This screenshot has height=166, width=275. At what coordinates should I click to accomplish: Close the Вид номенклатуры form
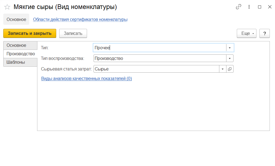point(270,7)
